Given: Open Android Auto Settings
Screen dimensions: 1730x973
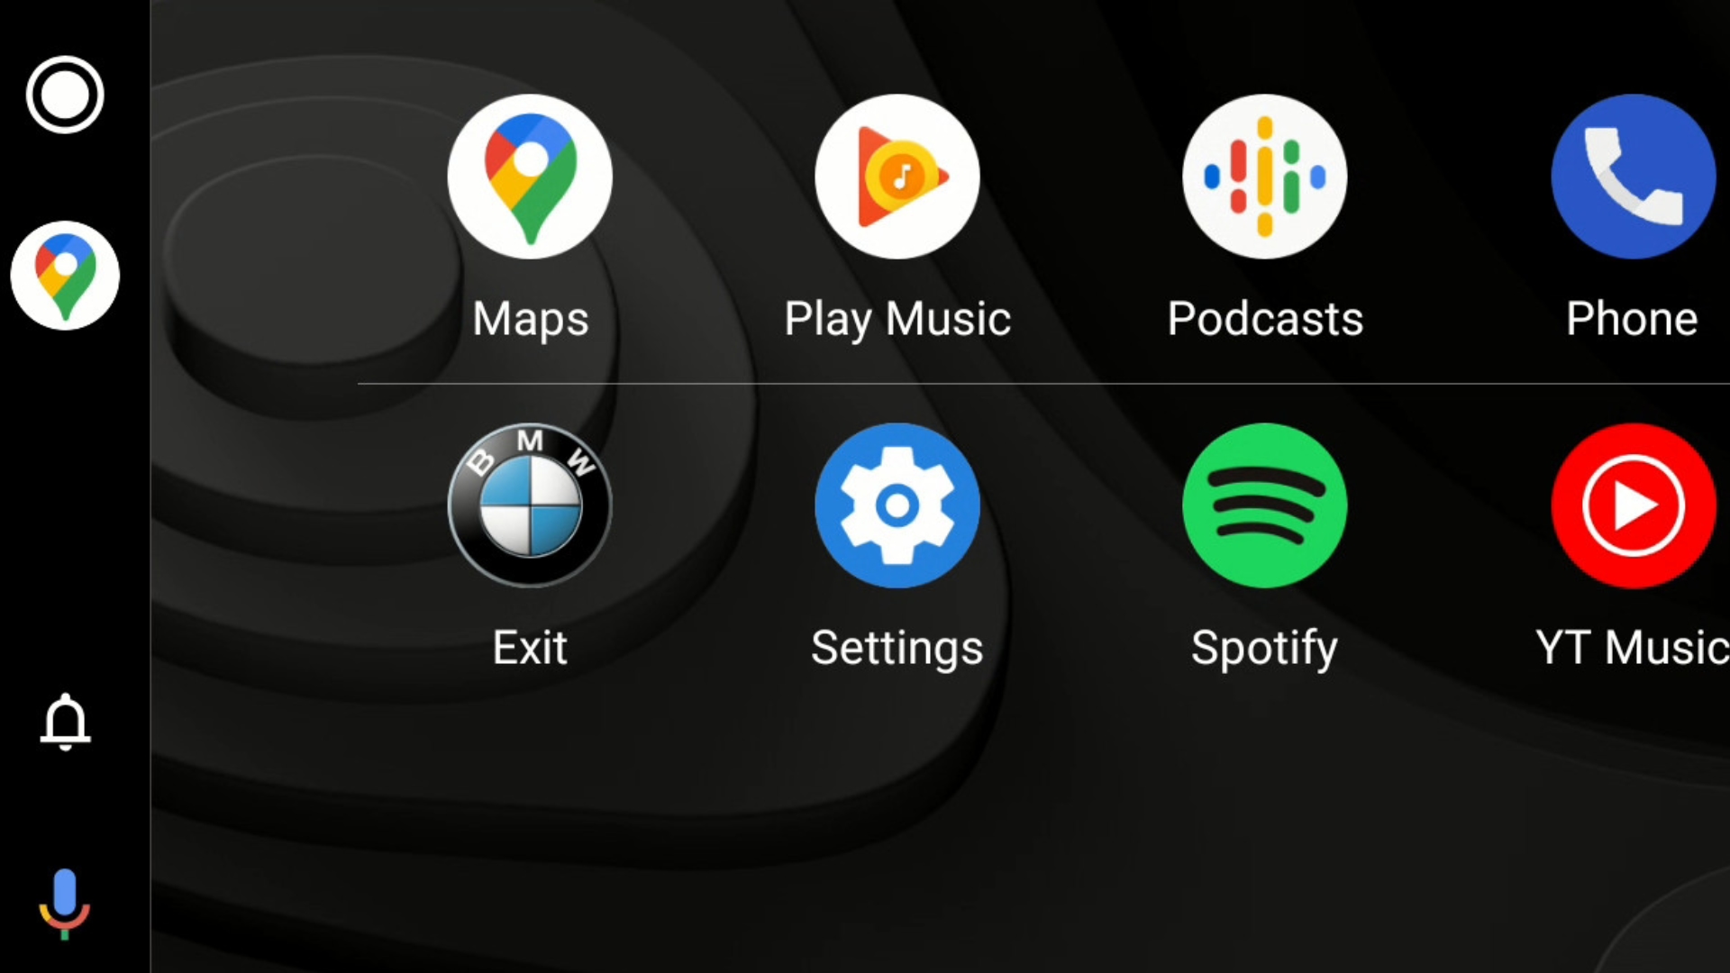Looking at the screenshot, I should pyautogui.click(x=897, y=505).
